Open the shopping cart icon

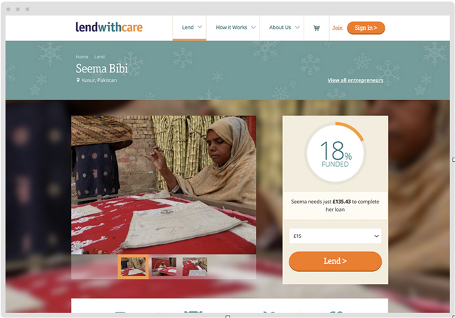[316, 28]
